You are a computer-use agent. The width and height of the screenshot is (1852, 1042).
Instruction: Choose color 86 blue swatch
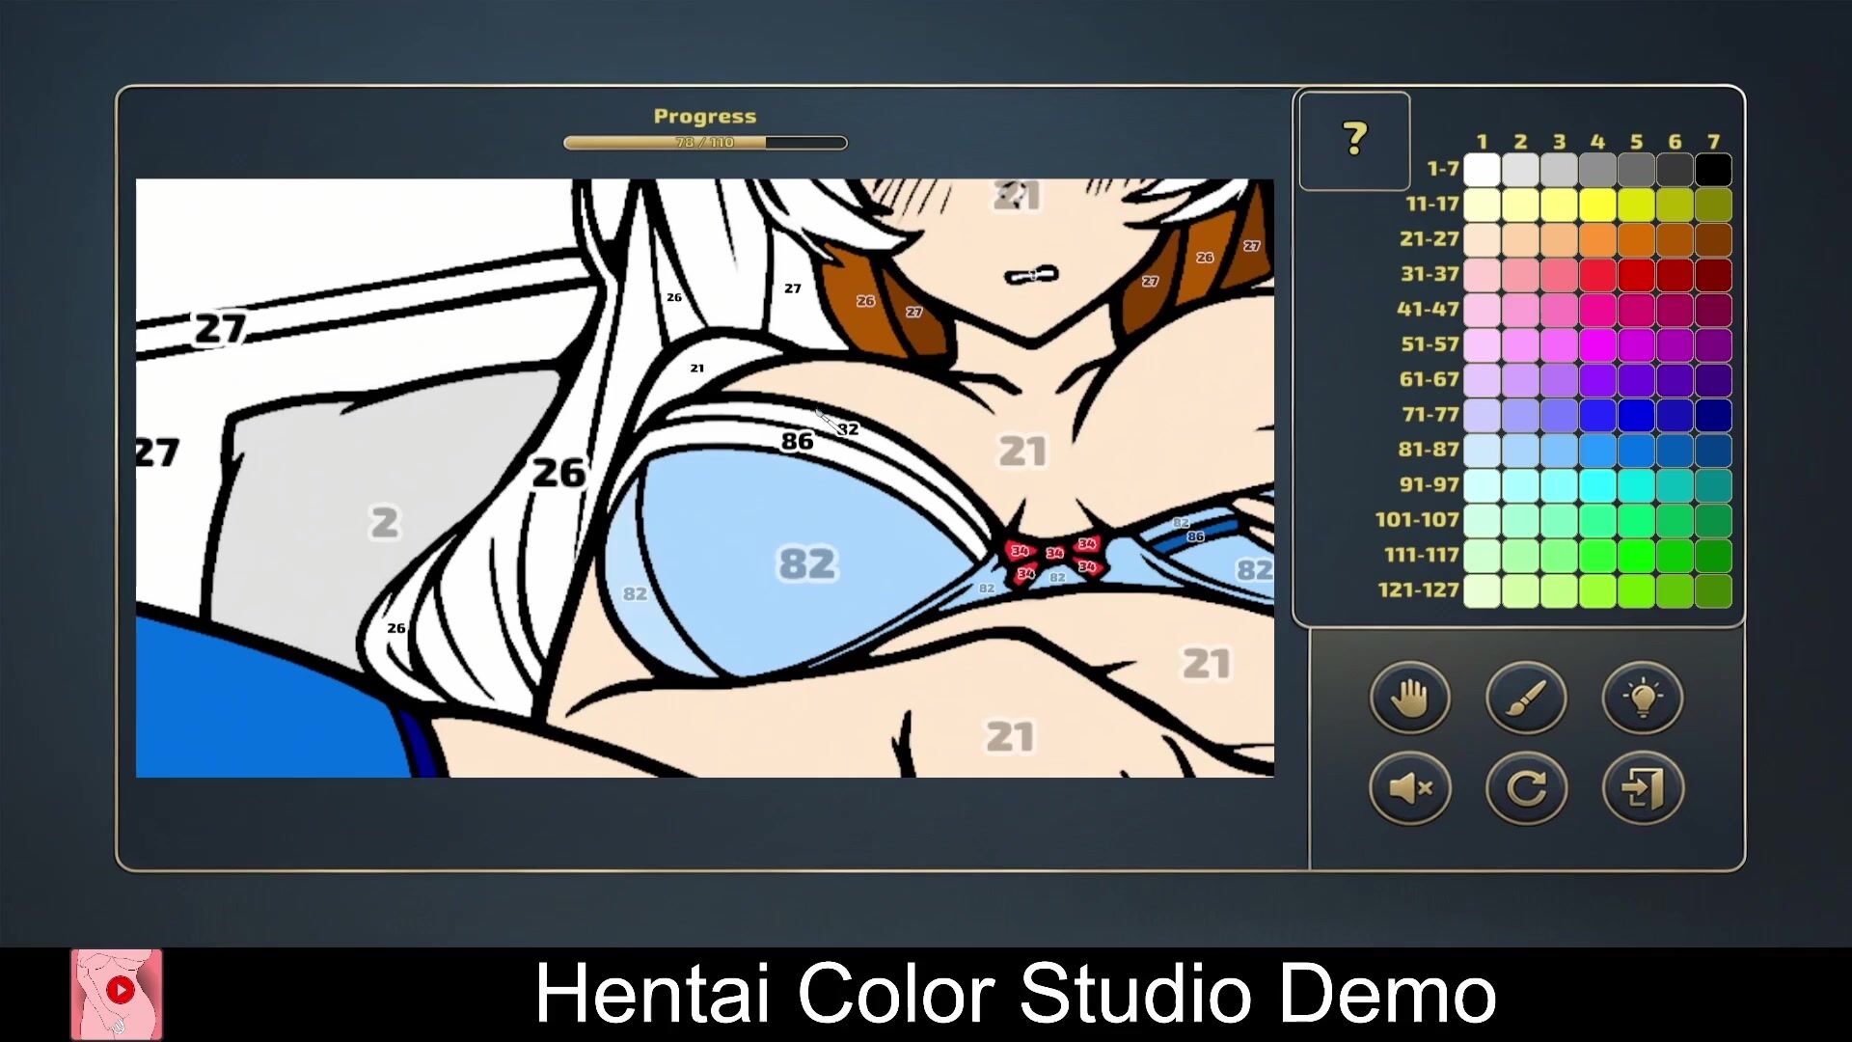point(1675,450)
